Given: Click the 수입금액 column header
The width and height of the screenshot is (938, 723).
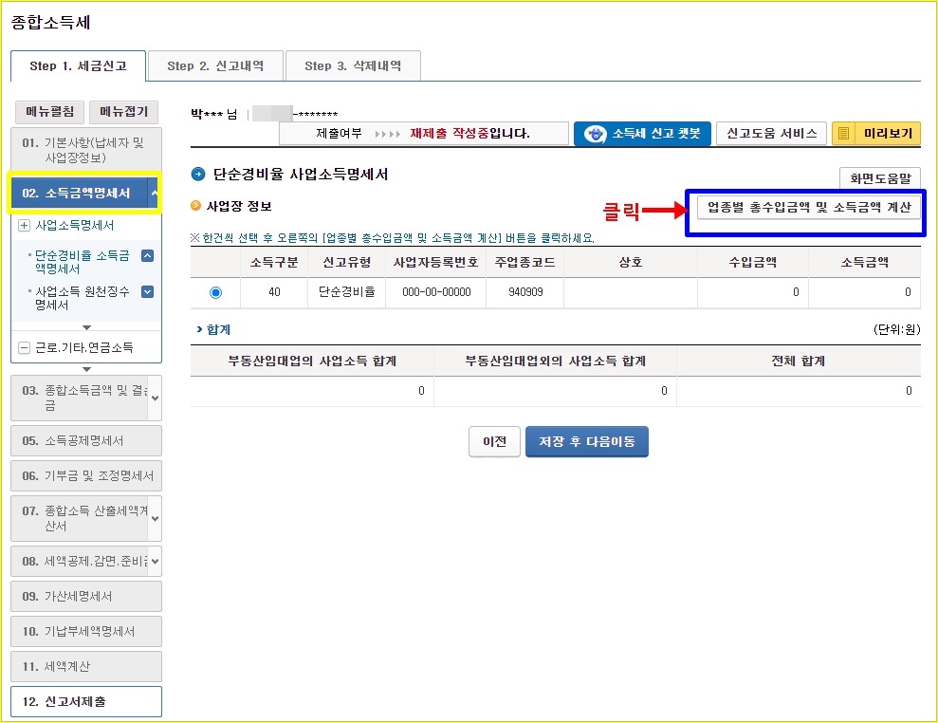Looking at the screenshot, I should [752, 262].
